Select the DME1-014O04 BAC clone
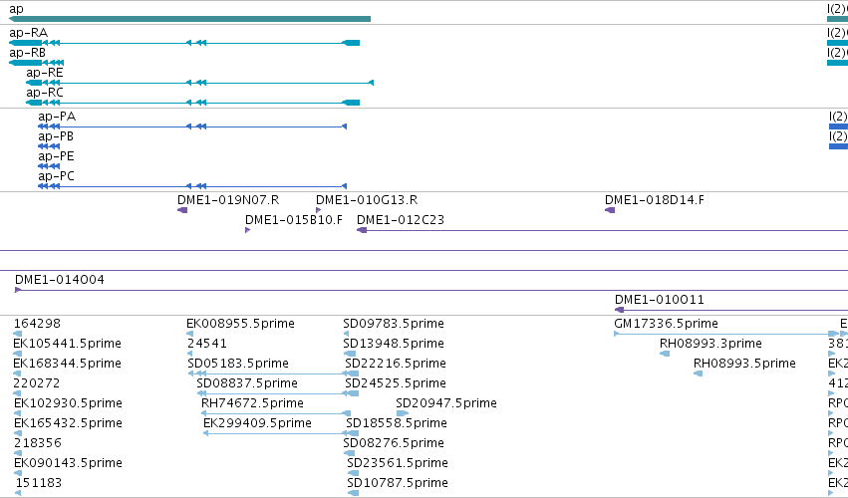This screenshot has height=498, width=848. coord(431,291)
